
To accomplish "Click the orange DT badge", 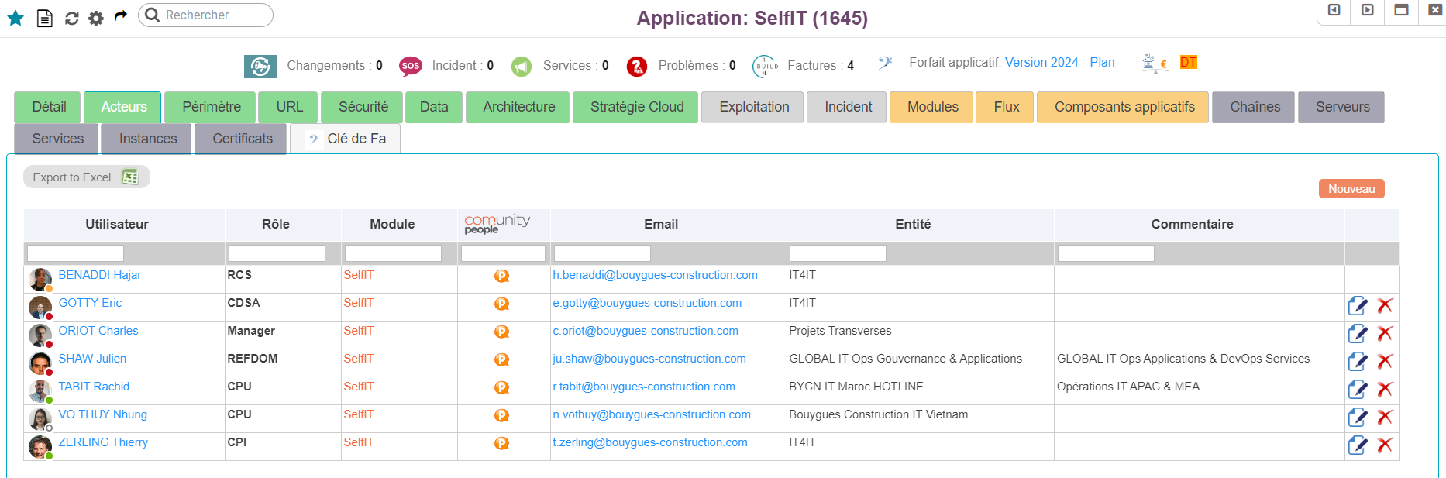I will pos(1188,63).
